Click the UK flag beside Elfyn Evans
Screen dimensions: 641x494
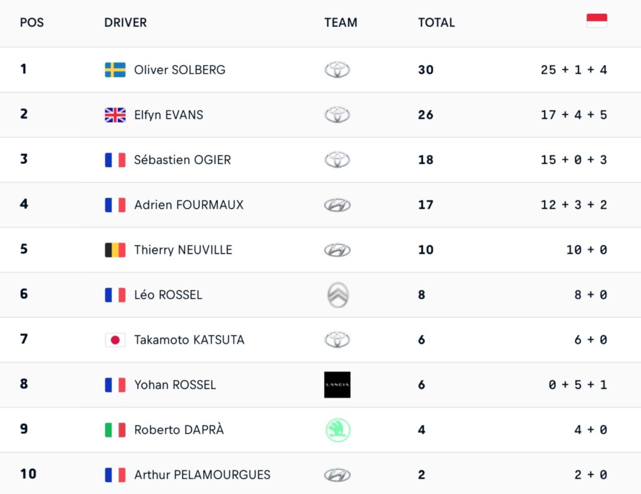pyautogui.click(x=115, y=115)
